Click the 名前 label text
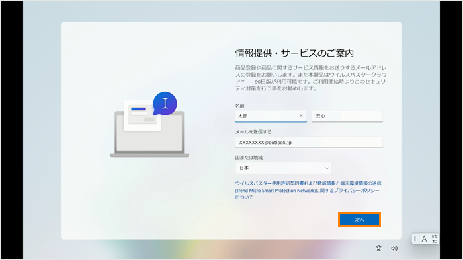This screenshot has height=260, width=463. [239, 106]
